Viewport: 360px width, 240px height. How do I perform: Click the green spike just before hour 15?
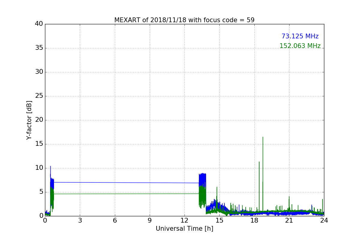pyautogui.click(x=217, y=187)
